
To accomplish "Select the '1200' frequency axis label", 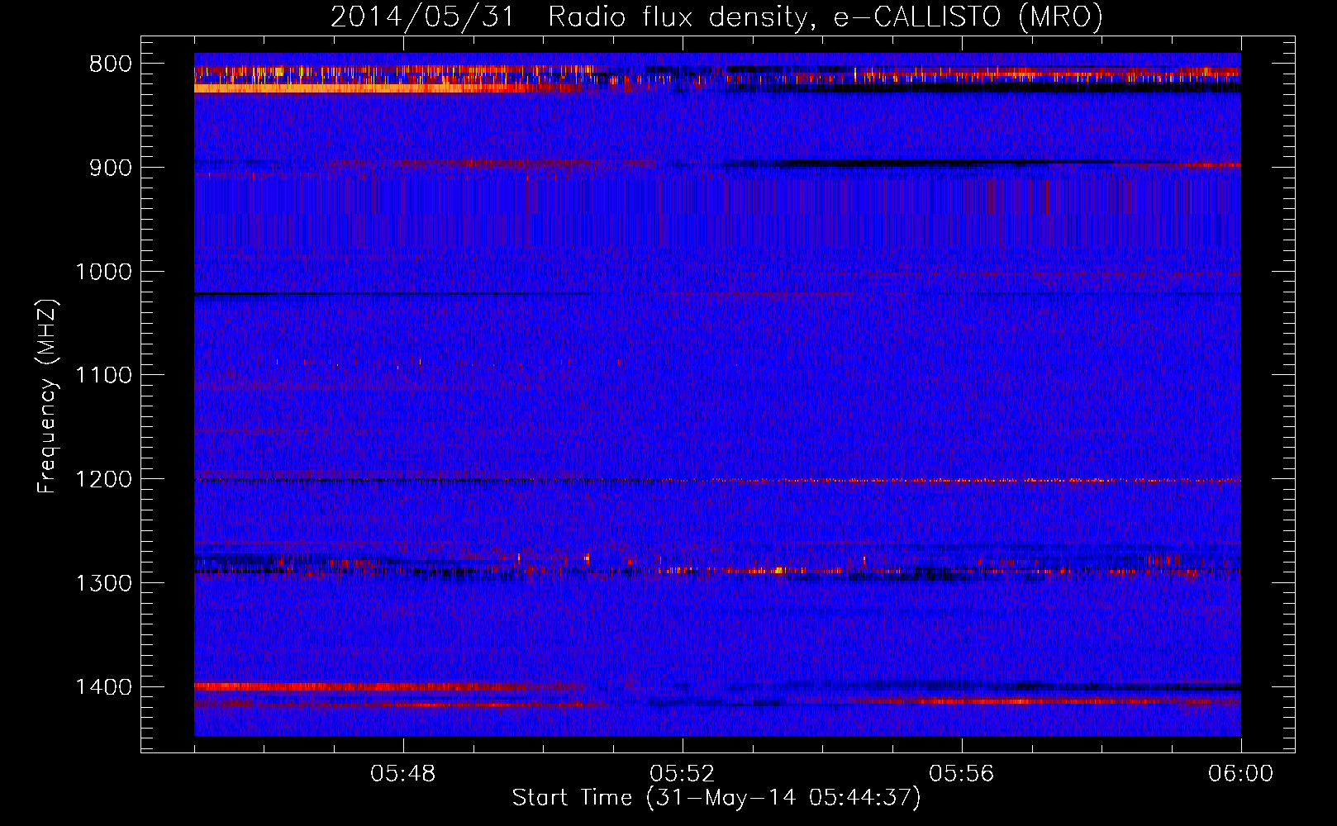I will (x=104, y=480).
